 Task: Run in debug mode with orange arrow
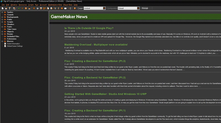22,8
